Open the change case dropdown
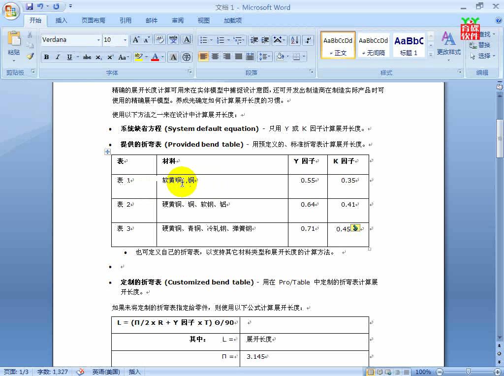 coord(124,57)
